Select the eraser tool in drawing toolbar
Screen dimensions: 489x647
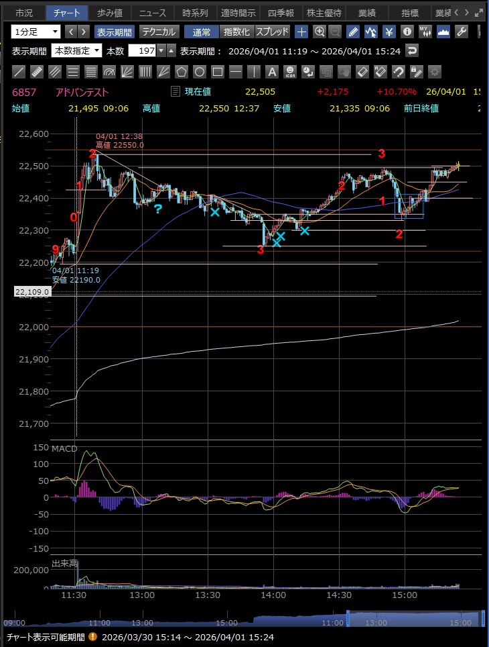362,72
